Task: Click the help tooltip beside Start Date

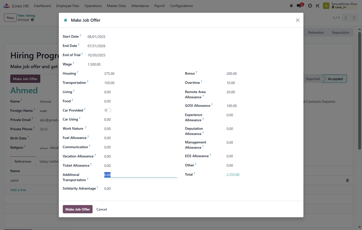Action: point(80,35)
